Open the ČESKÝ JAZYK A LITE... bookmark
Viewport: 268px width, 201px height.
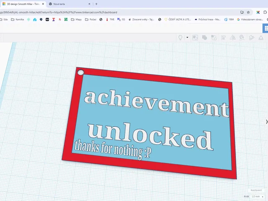[x=178, y=20]
